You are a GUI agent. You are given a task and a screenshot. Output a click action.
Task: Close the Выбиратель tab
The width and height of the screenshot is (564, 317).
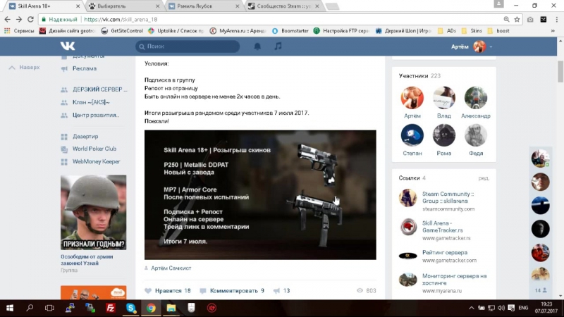(157, 6)
